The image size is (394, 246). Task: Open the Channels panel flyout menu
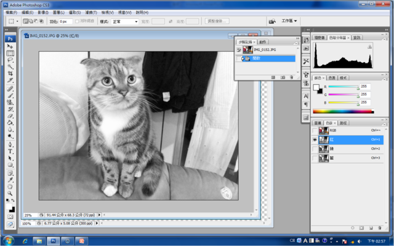[384, 124]
